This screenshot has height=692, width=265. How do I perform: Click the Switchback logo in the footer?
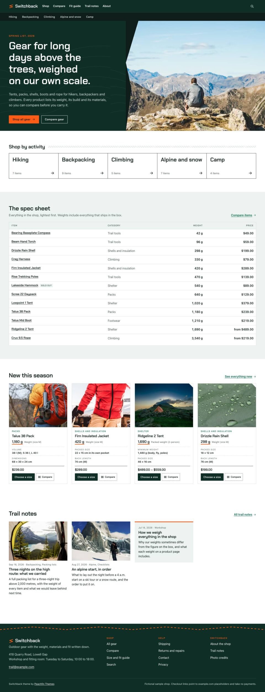pyautogui.click(x=25, y=641)
